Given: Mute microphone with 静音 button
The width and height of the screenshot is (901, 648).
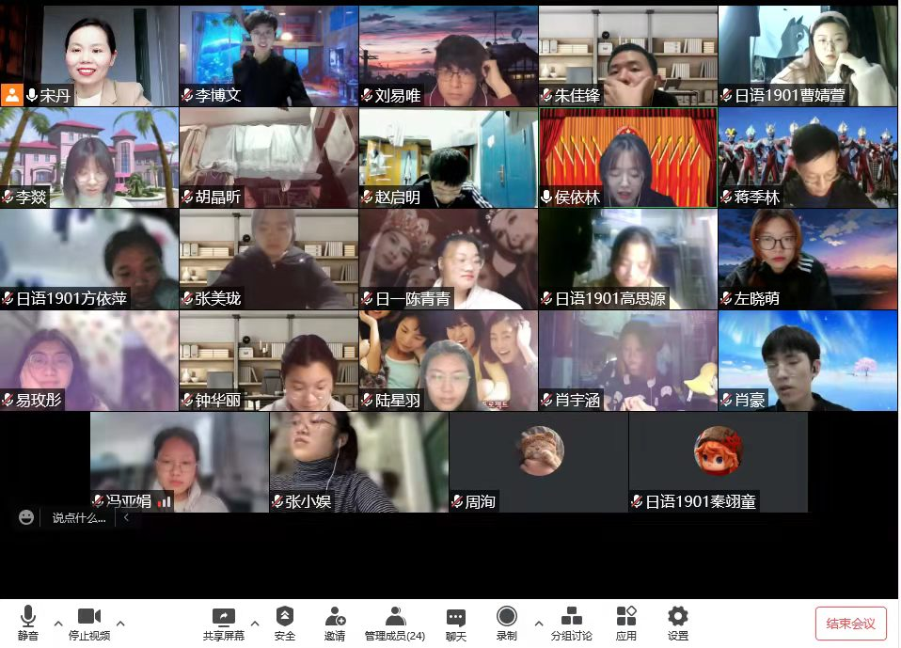Looking at the screenshot, I should [x=28, y=623].
